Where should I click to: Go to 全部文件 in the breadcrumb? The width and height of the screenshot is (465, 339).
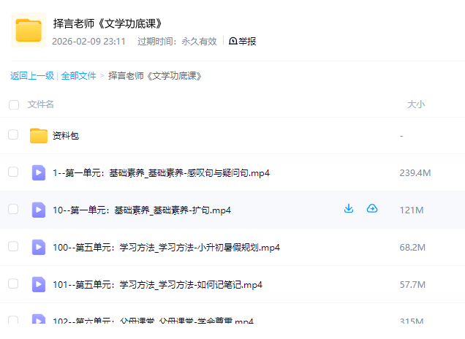click(78, 75)
